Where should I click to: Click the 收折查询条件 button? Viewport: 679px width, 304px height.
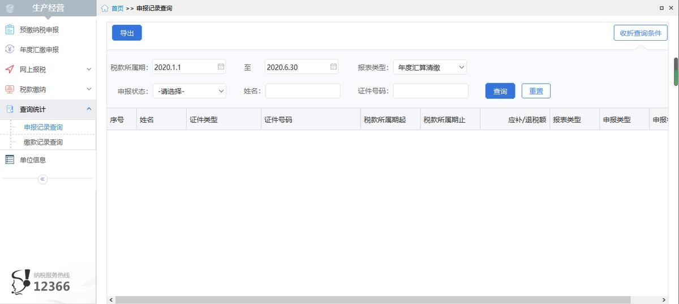[641, 33]
